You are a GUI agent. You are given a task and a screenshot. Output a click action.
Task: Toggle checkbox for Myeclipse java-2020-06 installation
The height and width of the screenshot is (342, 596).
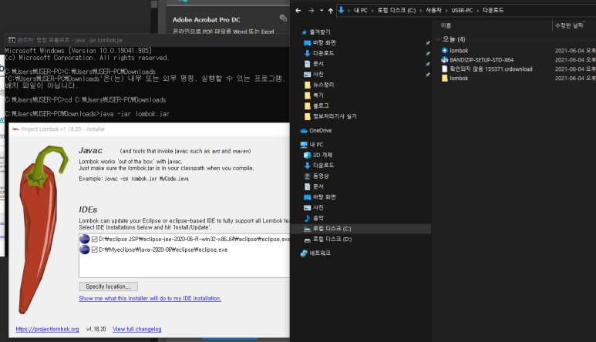95,250
